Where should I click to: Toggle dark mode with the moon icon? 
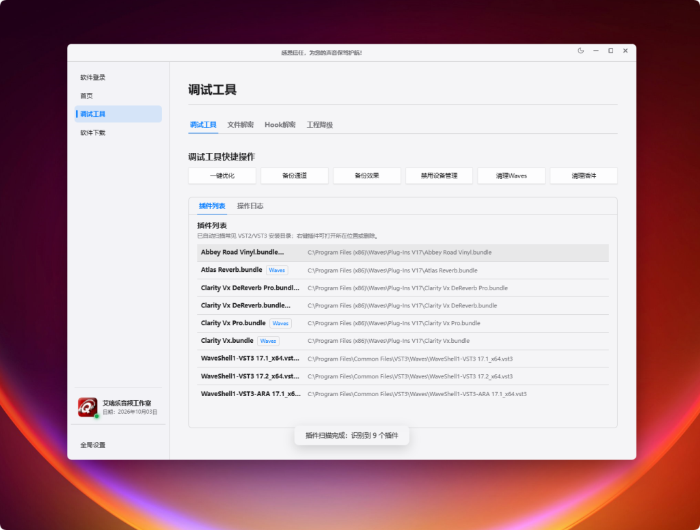[581, 51]
